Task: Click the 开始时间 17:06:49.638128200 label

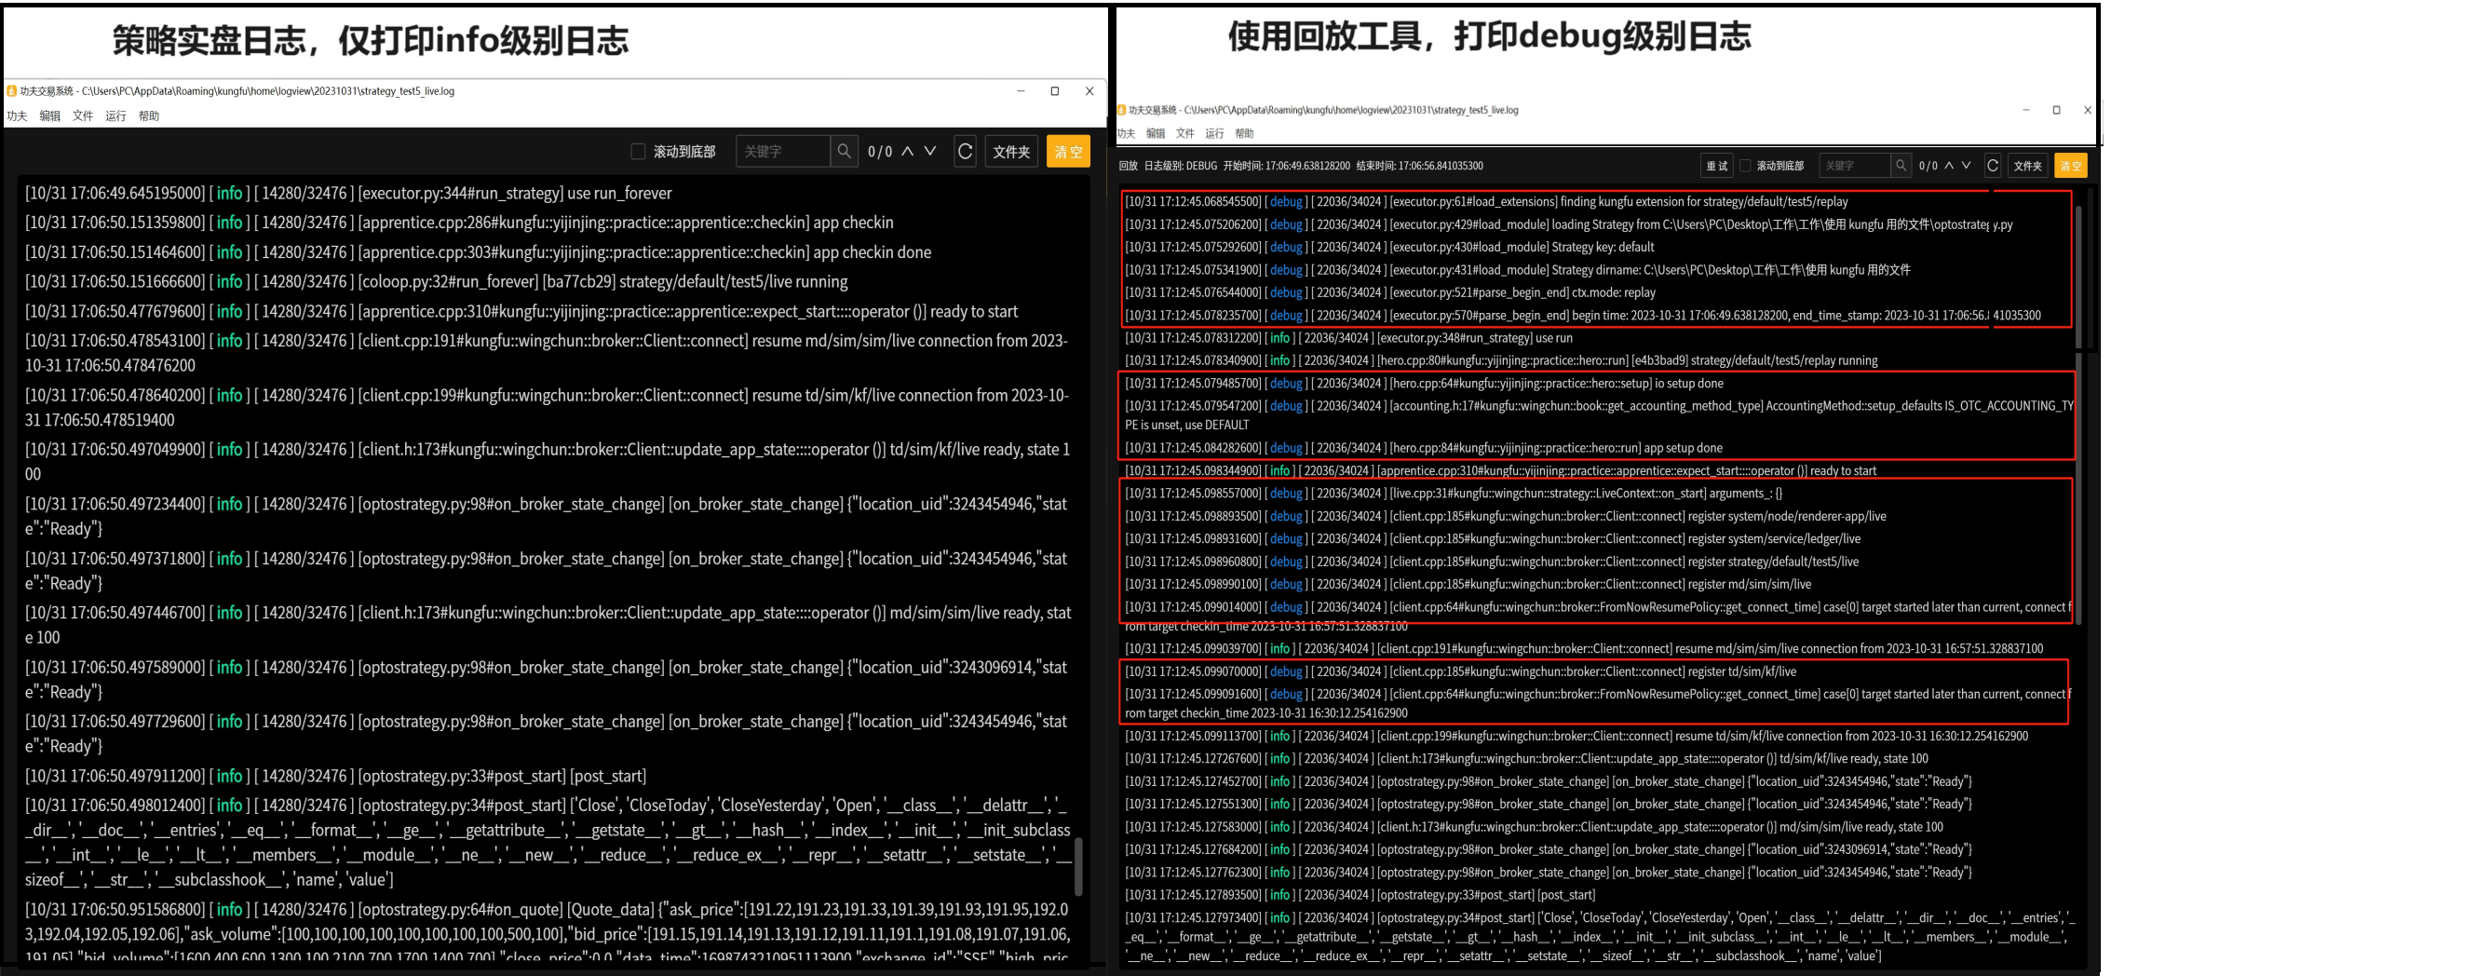Action: 1287,166
